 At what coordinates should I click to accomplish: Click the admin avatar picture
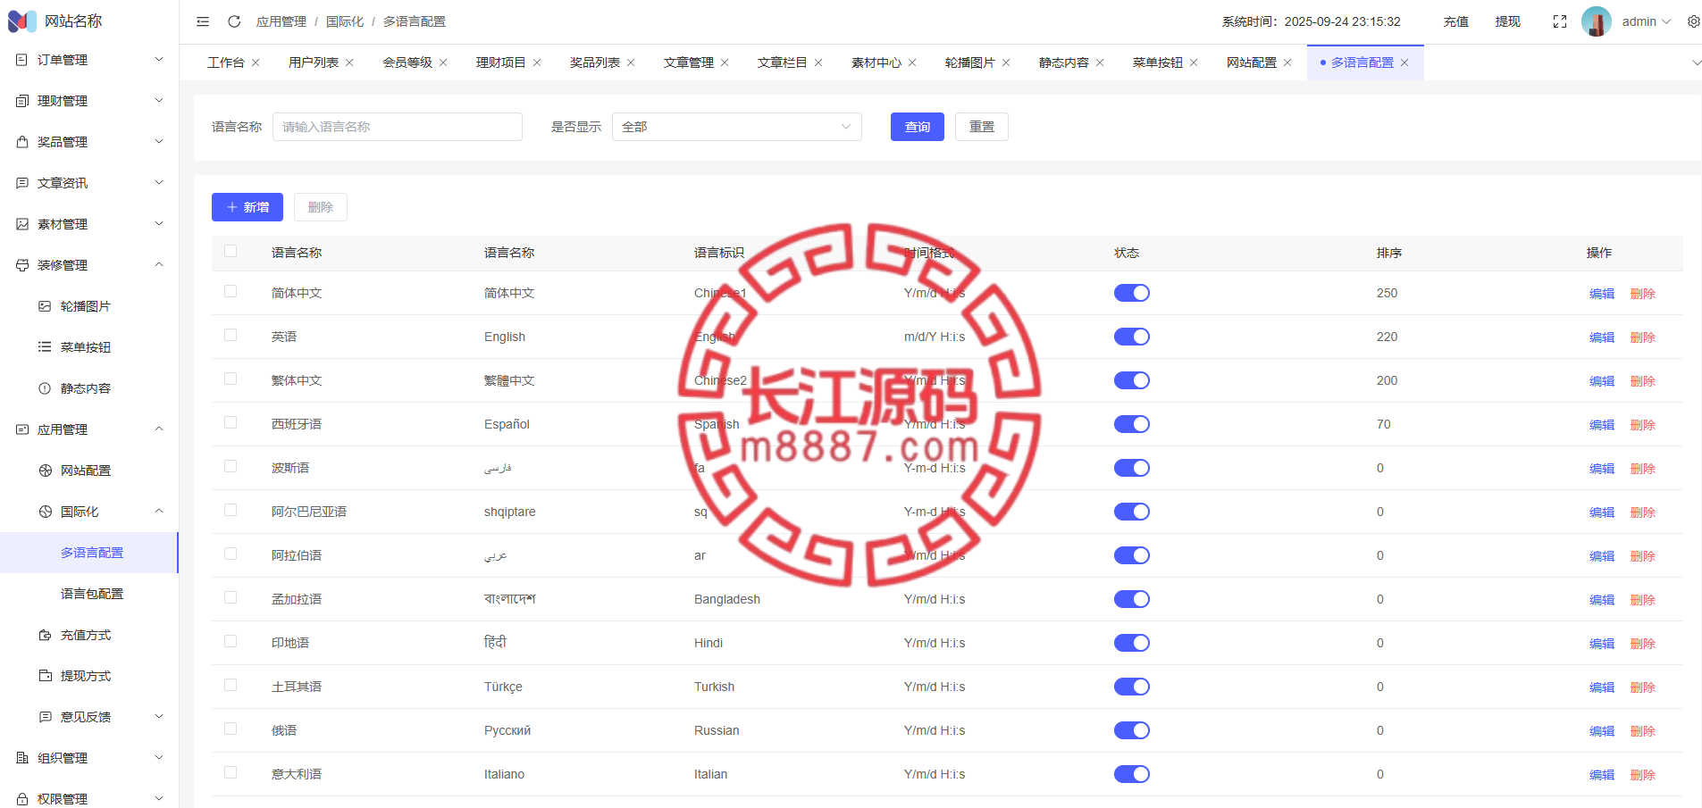coord(1596,21)
